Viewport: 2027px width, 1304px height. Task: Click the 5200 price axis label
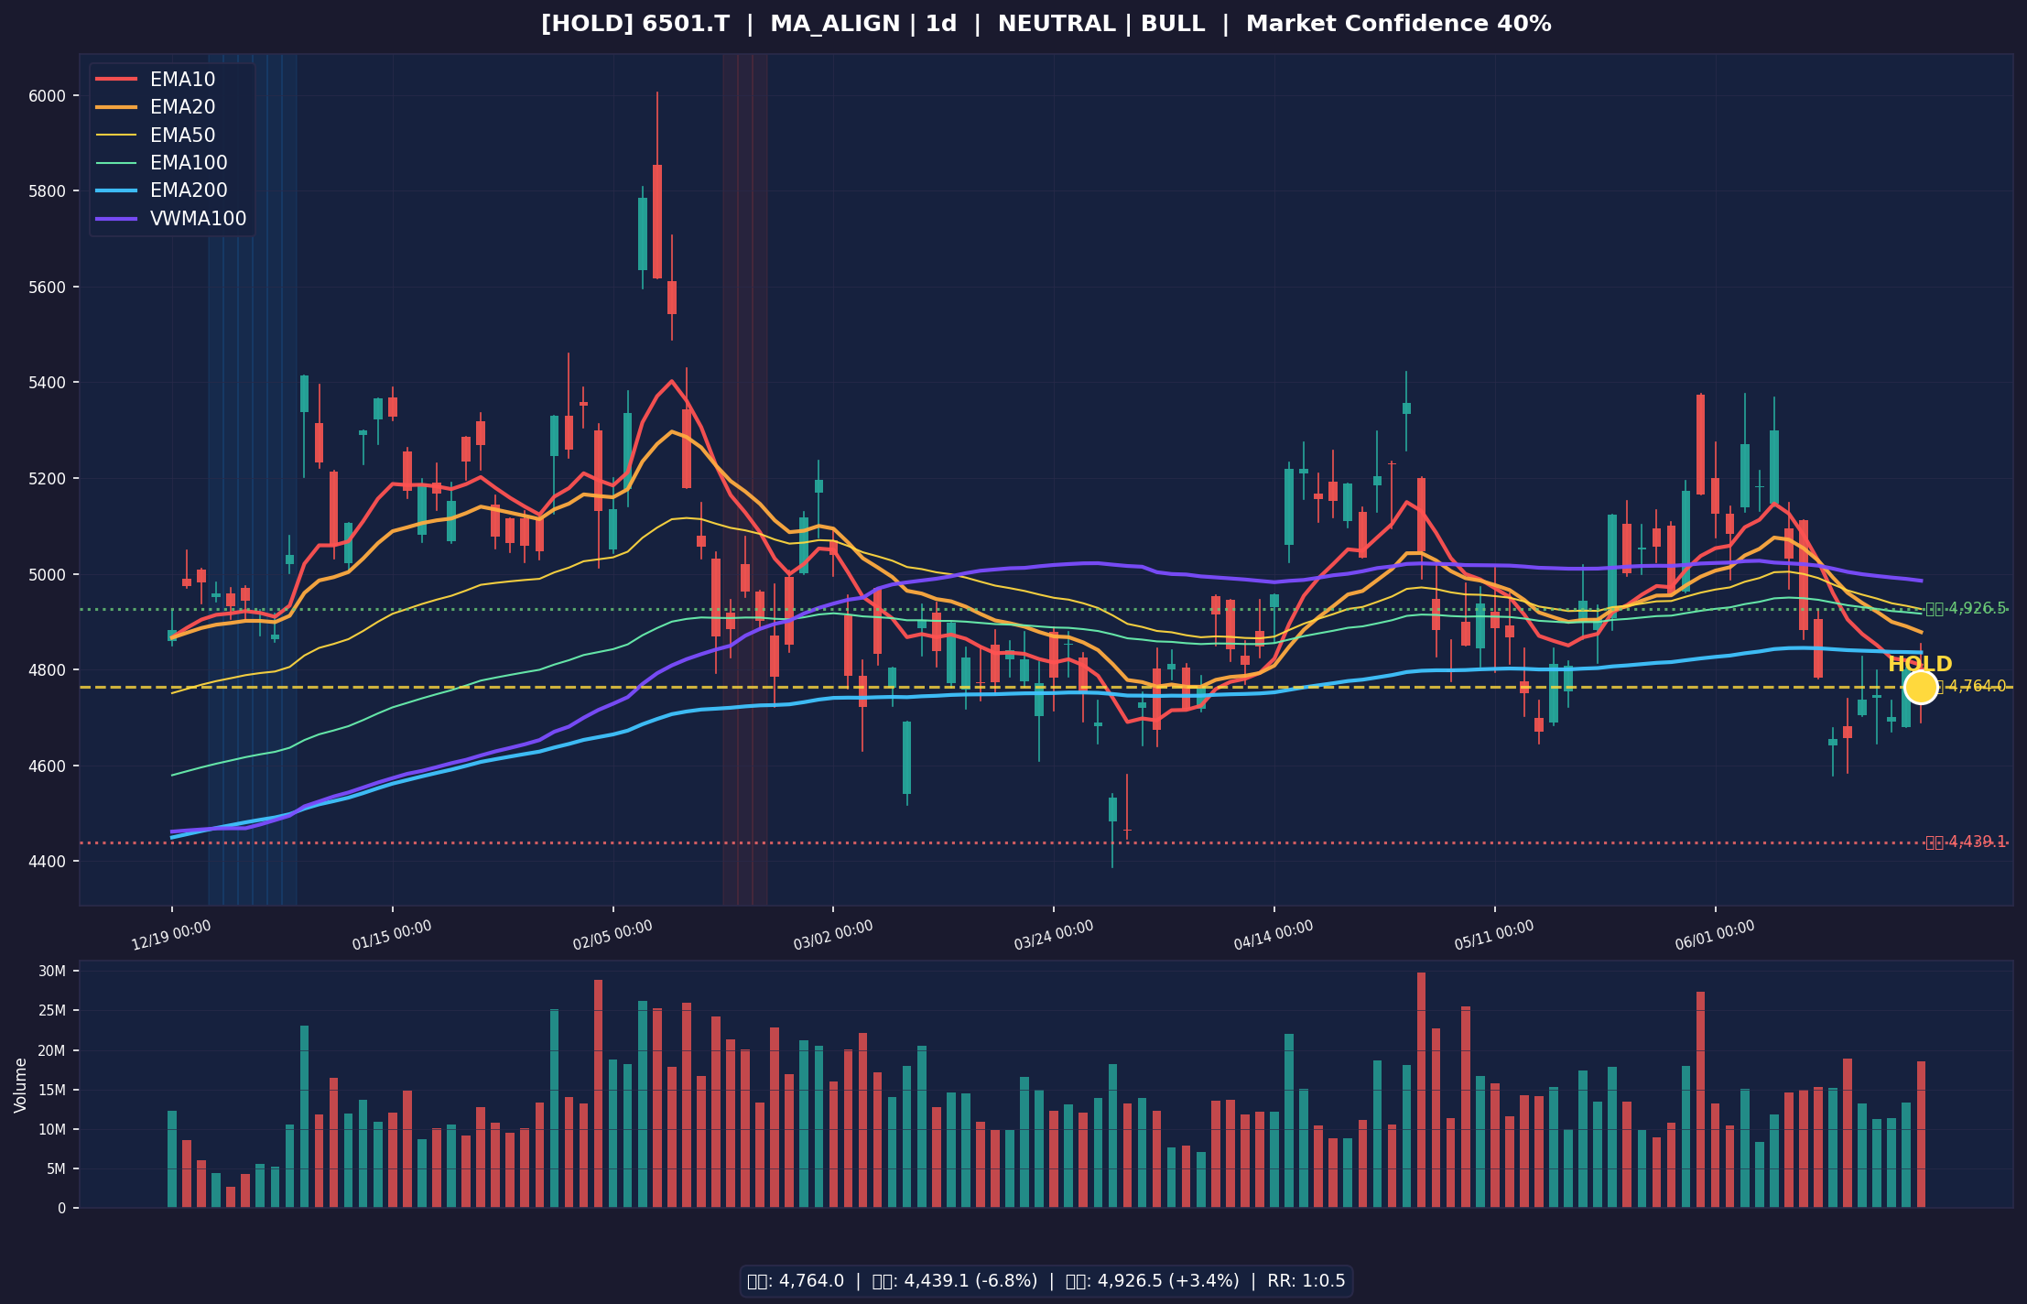point(48,479)
